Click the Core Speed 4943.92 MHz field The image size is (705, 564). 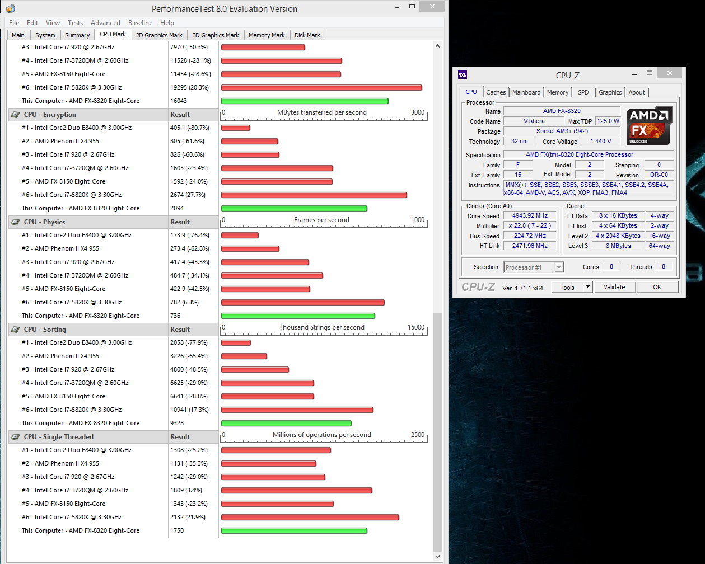(x=530, y=216)
